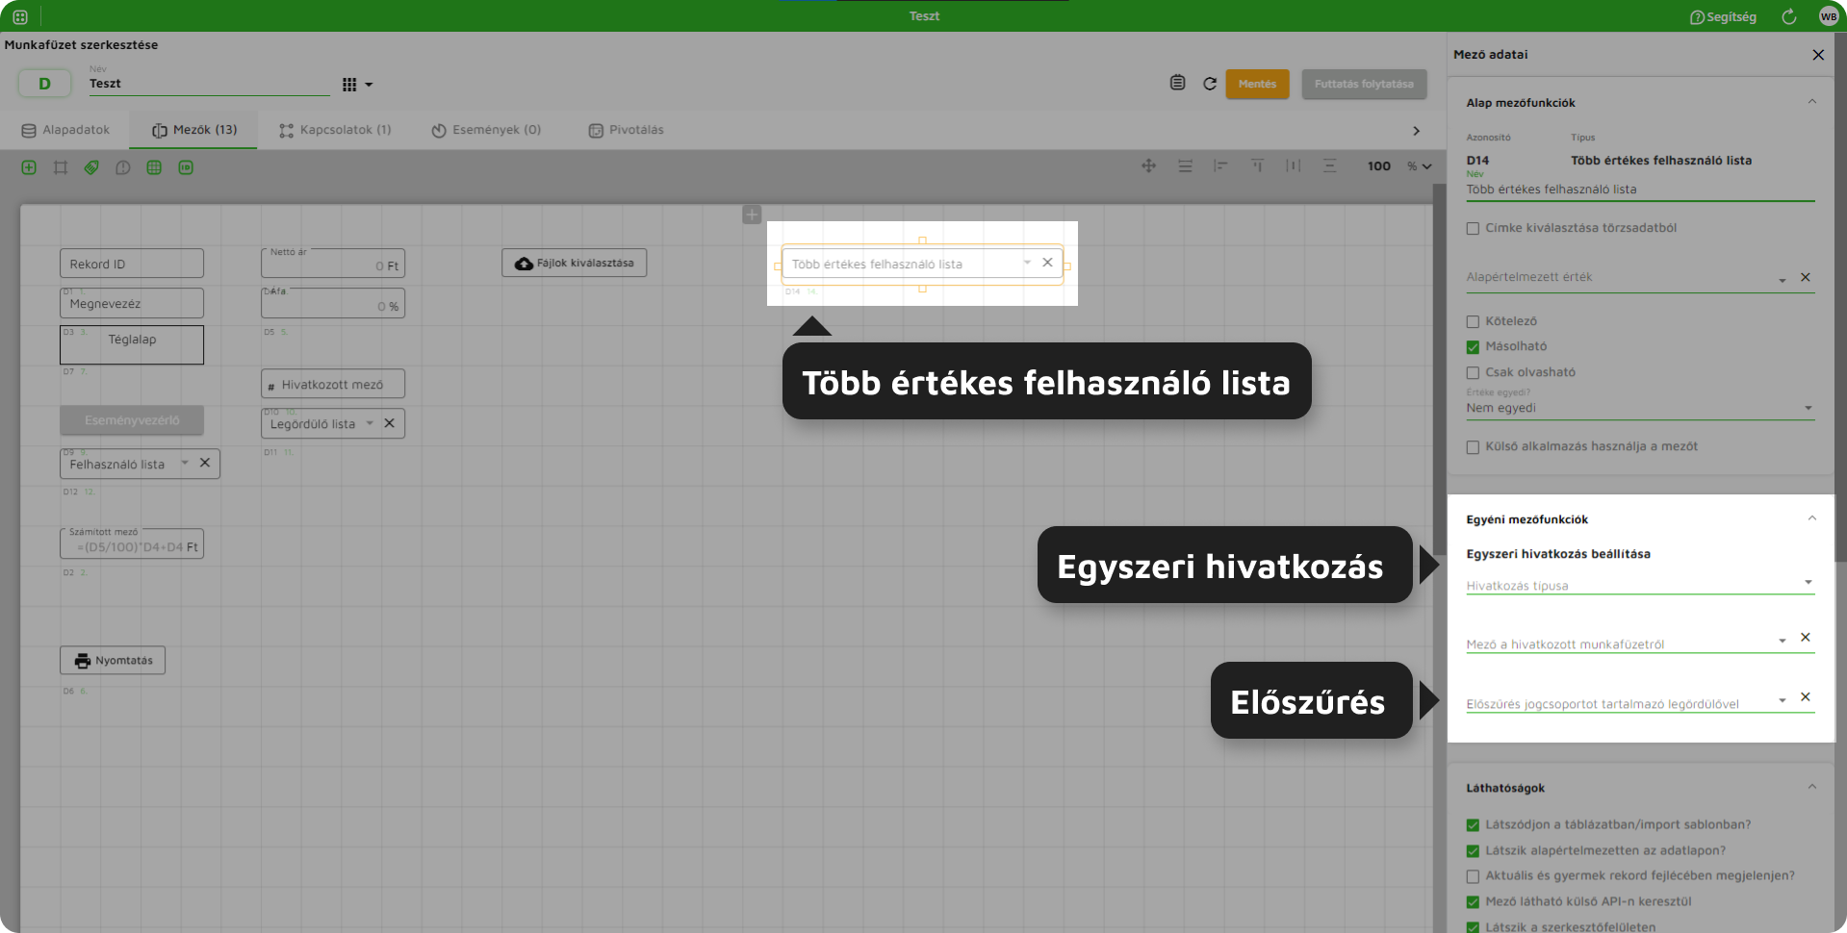Click the refresh icon in the green top bar
Image resolution: width=1847 pixels, height=933 pixels.
click(x=1788, y=16)
